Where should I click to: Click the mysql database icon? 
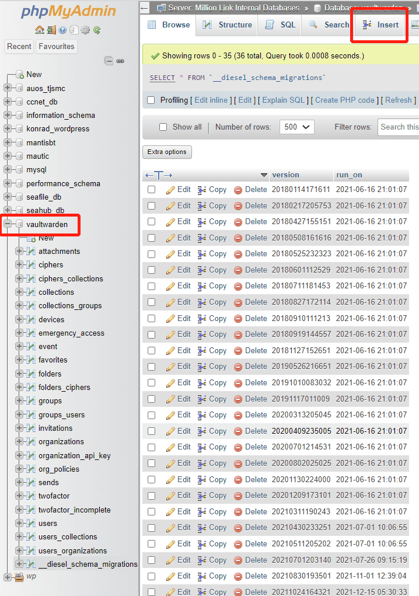click(19, 169)
